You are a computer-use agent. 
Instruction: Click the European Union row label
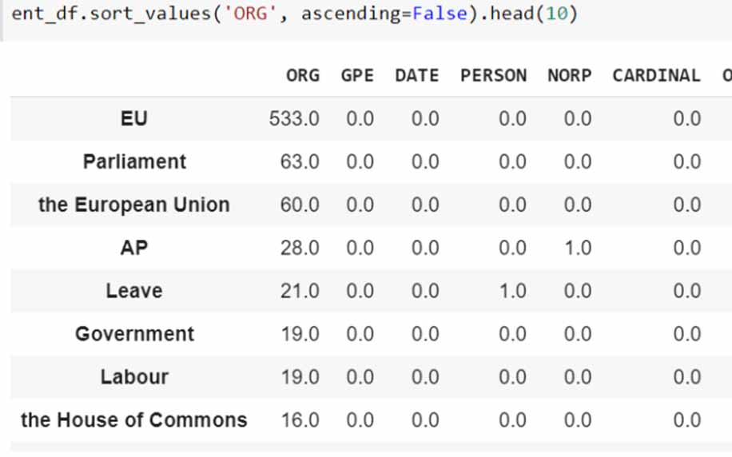(x=134, y=205)
